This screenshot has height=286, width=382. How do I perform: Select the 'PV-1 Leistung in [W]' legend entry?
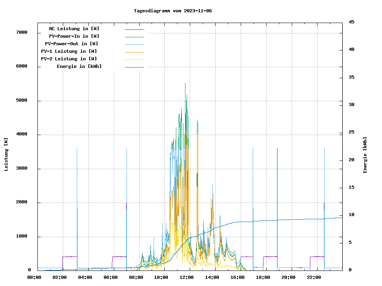[x=69, y=51]
